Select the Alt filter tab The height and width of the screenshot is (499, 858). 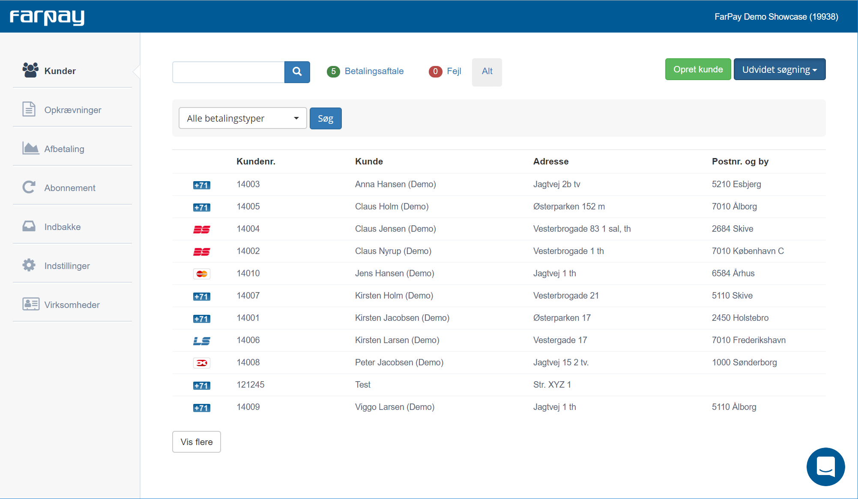487,72
